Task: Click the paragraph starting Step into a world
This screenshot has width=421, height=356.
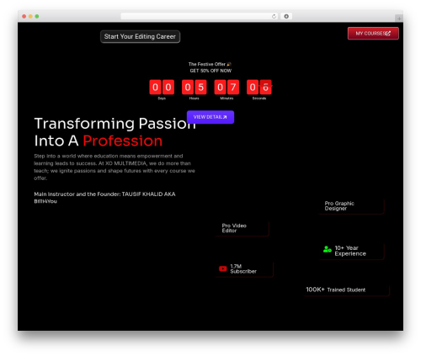Action: 115,167
